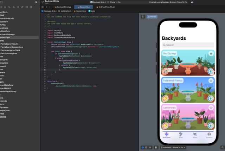
Task: Tap water indicator on Bird Springs card
Action: point(211,71)
